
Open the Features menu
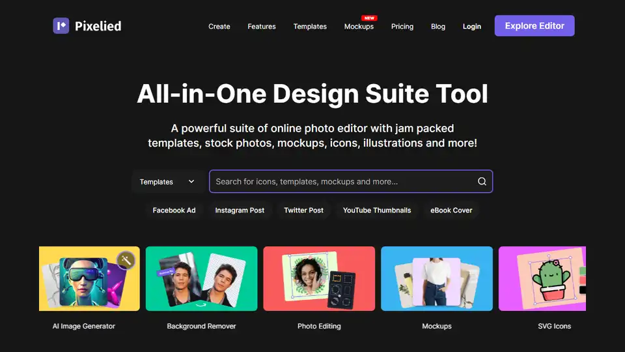[262, 27]
